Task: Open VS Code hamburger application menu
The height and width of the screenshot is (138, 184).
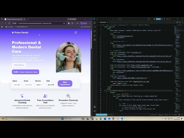Action: pyautogui.click(x=97, y=19)
